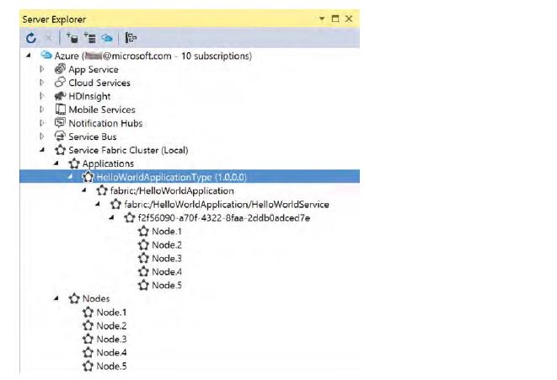Click the greyed-out Stop Refresh icon
The image size is (557, 380).
click(48, 38)
